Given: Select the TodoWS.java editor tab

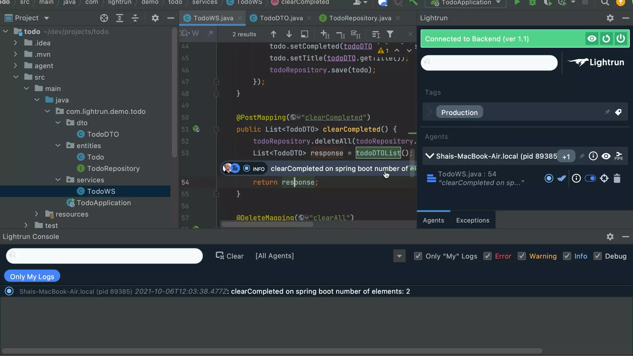Looking at the screenshot, I should tap(213, 18).
